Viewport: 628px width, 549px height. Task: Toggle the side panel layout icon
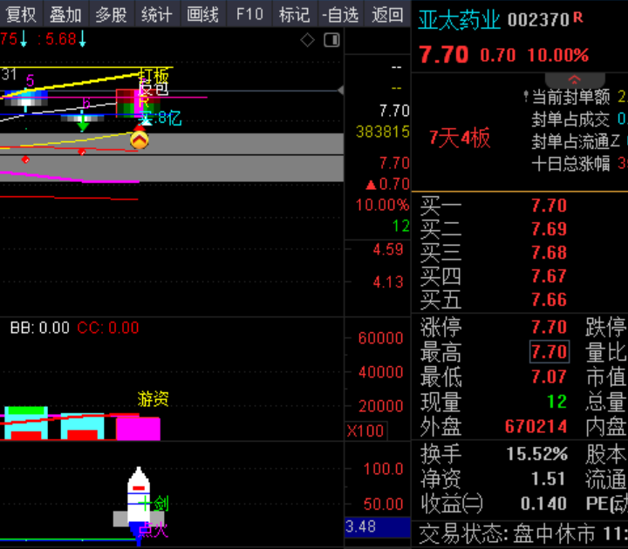point(331,40)
